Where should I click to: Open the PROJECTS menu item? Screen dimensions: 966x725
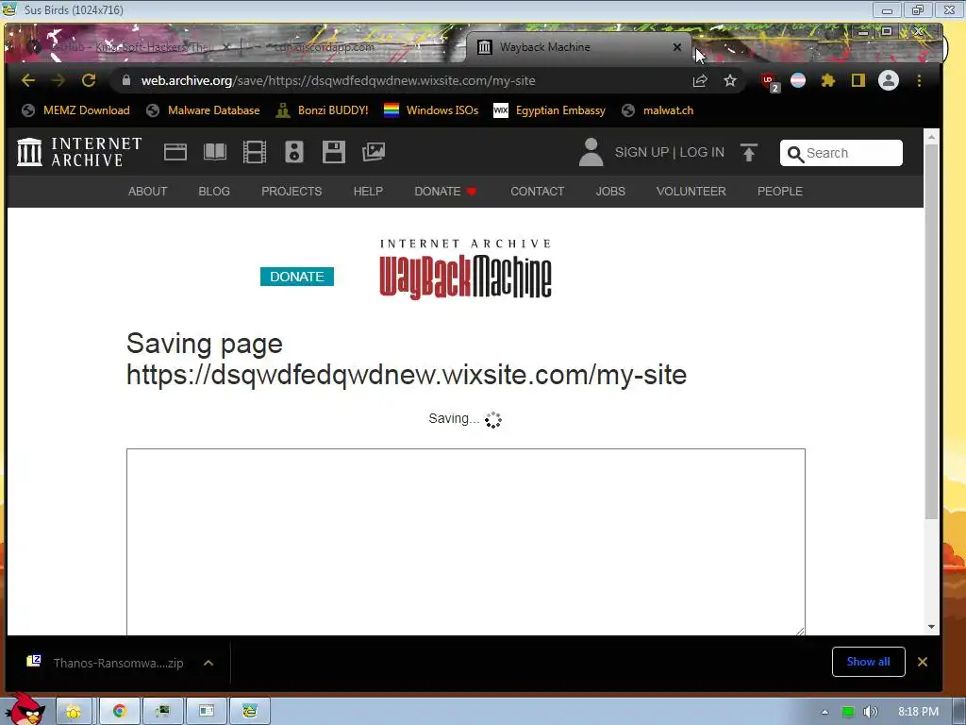(291, 191)
